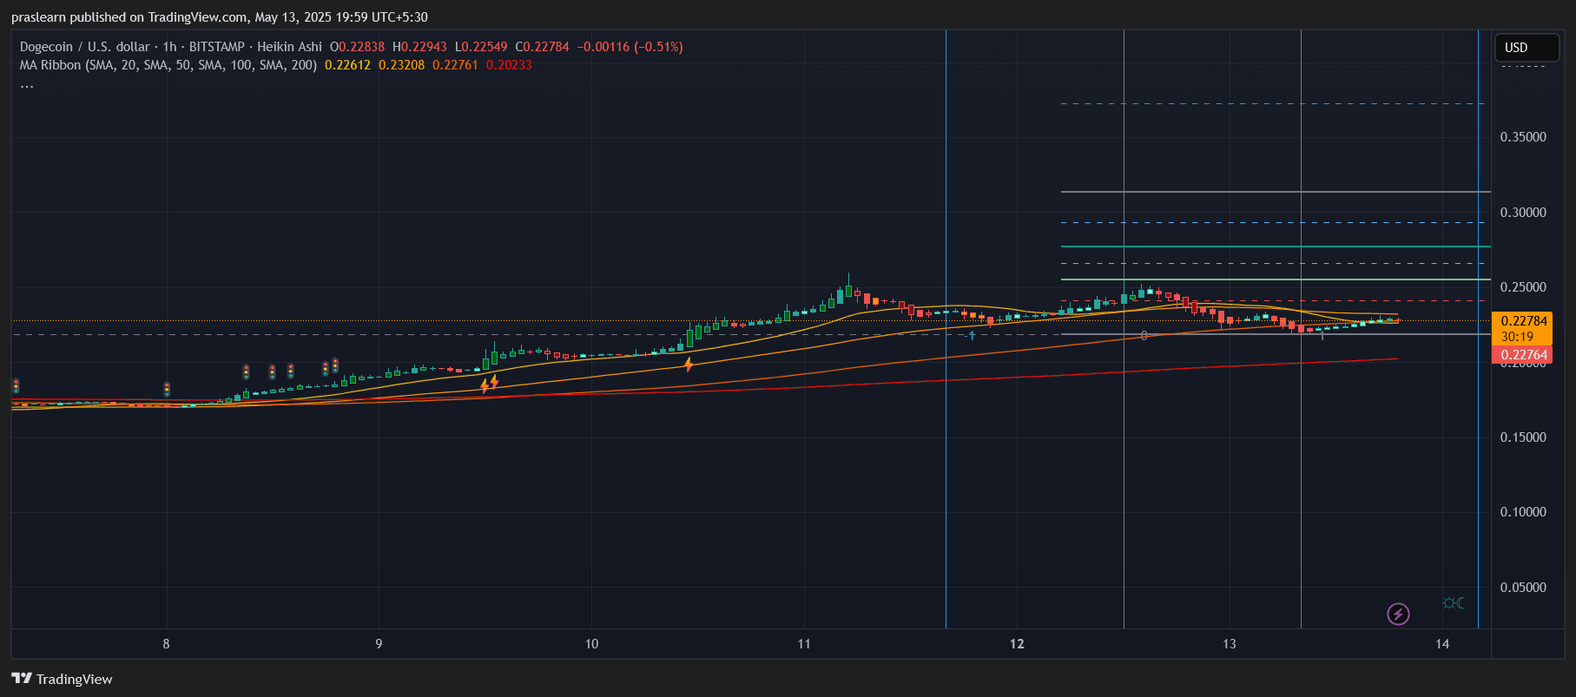1576x697 pixels.
Task: Click the 0.10000 price axis label
Action: 1523,512
